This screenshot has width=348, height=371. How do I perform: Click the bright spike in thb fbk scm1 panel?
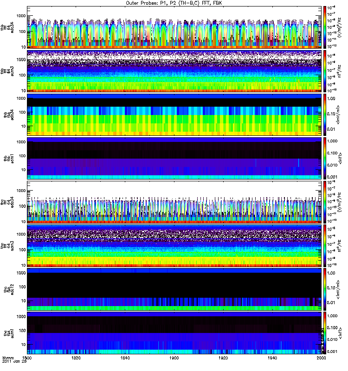point(298,163)
